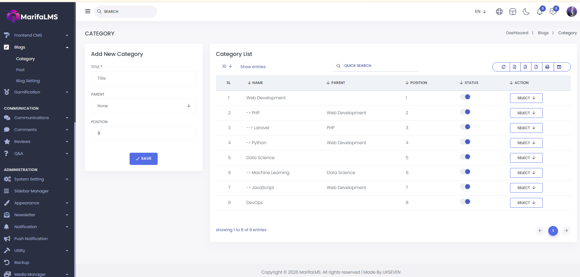The height and width of the screenshot is (277, 580).
Task: Turn off the DevOps status switch
Action: (465, 202)
